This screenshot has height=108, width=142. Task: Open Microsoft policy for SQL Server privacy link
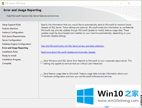point(73,46)
